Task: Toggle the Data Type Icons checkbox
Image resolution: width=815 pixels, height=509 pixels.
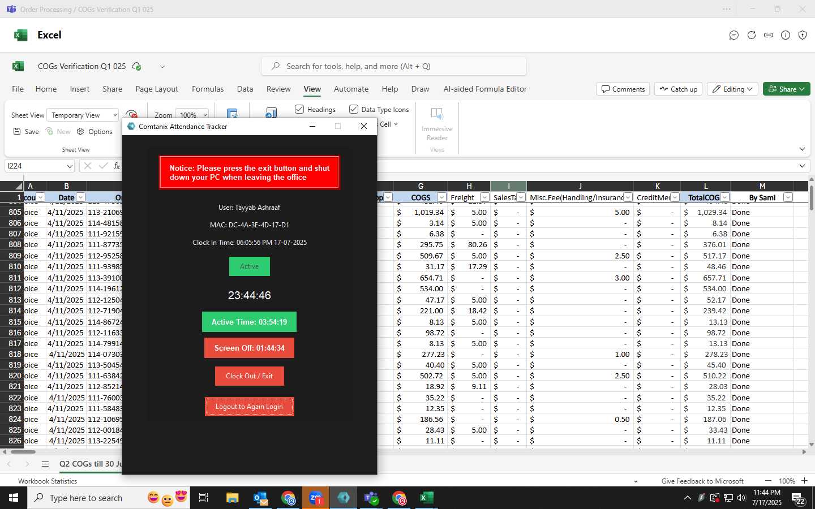Action: pos(354,109)
